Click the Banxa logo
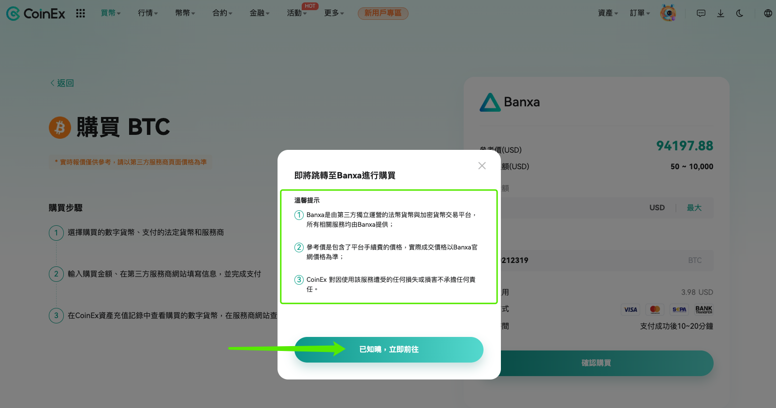Image resolution: width=776 pixels, height=408 pixels. (x=510, y=102)
